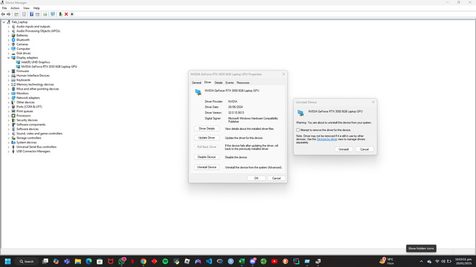Image resolution: width=476 pixels, height=267 pixels.
Task: Confirm Uninstall in Uninstall Device dialog
Action: (344, 149)
